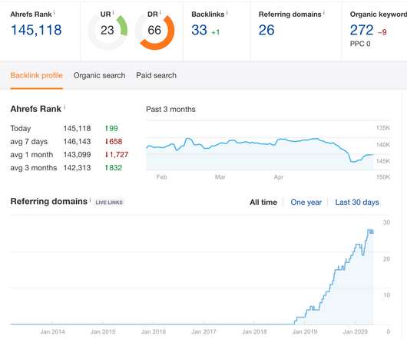Click the green 832 change value
The width and height of the screenshot is (407, 339).
point(114,168)
